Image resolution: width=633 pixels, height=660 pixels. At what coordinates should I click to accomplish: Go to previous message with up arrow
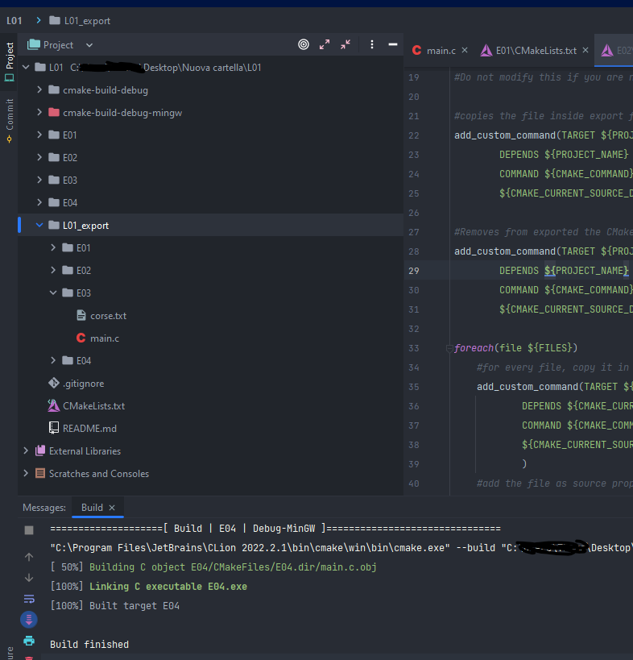pyautogui.click(x=29, y=557)
